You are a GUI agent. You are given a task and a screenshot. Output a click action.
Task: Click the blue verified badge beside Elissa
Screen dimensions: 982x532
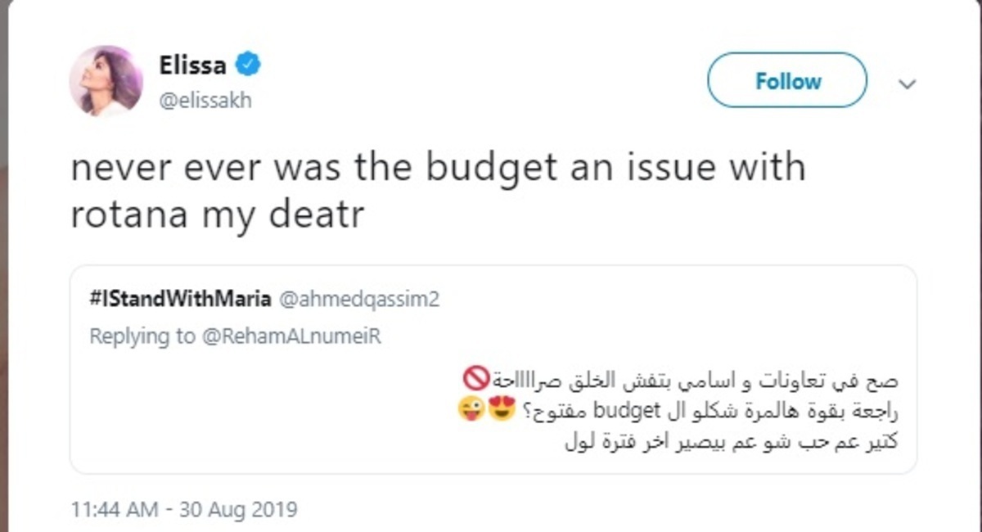(248, 64)
